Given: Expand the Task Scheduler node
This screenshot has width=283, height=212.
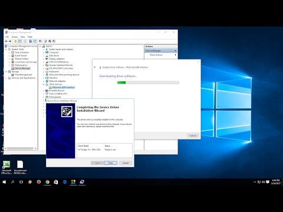Looking at the screenshot, I should 9,52.
